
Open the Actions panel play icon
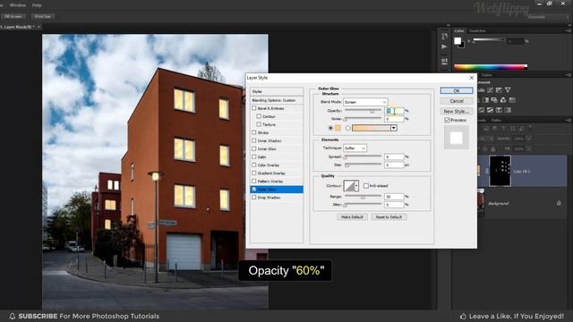coord(444,47)
